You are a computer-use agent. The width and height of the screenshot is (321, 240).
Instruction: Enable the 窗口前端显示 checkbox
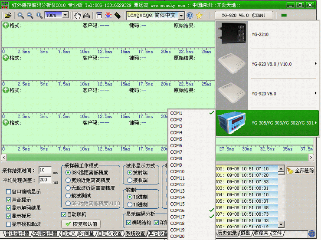coord(9,192)
